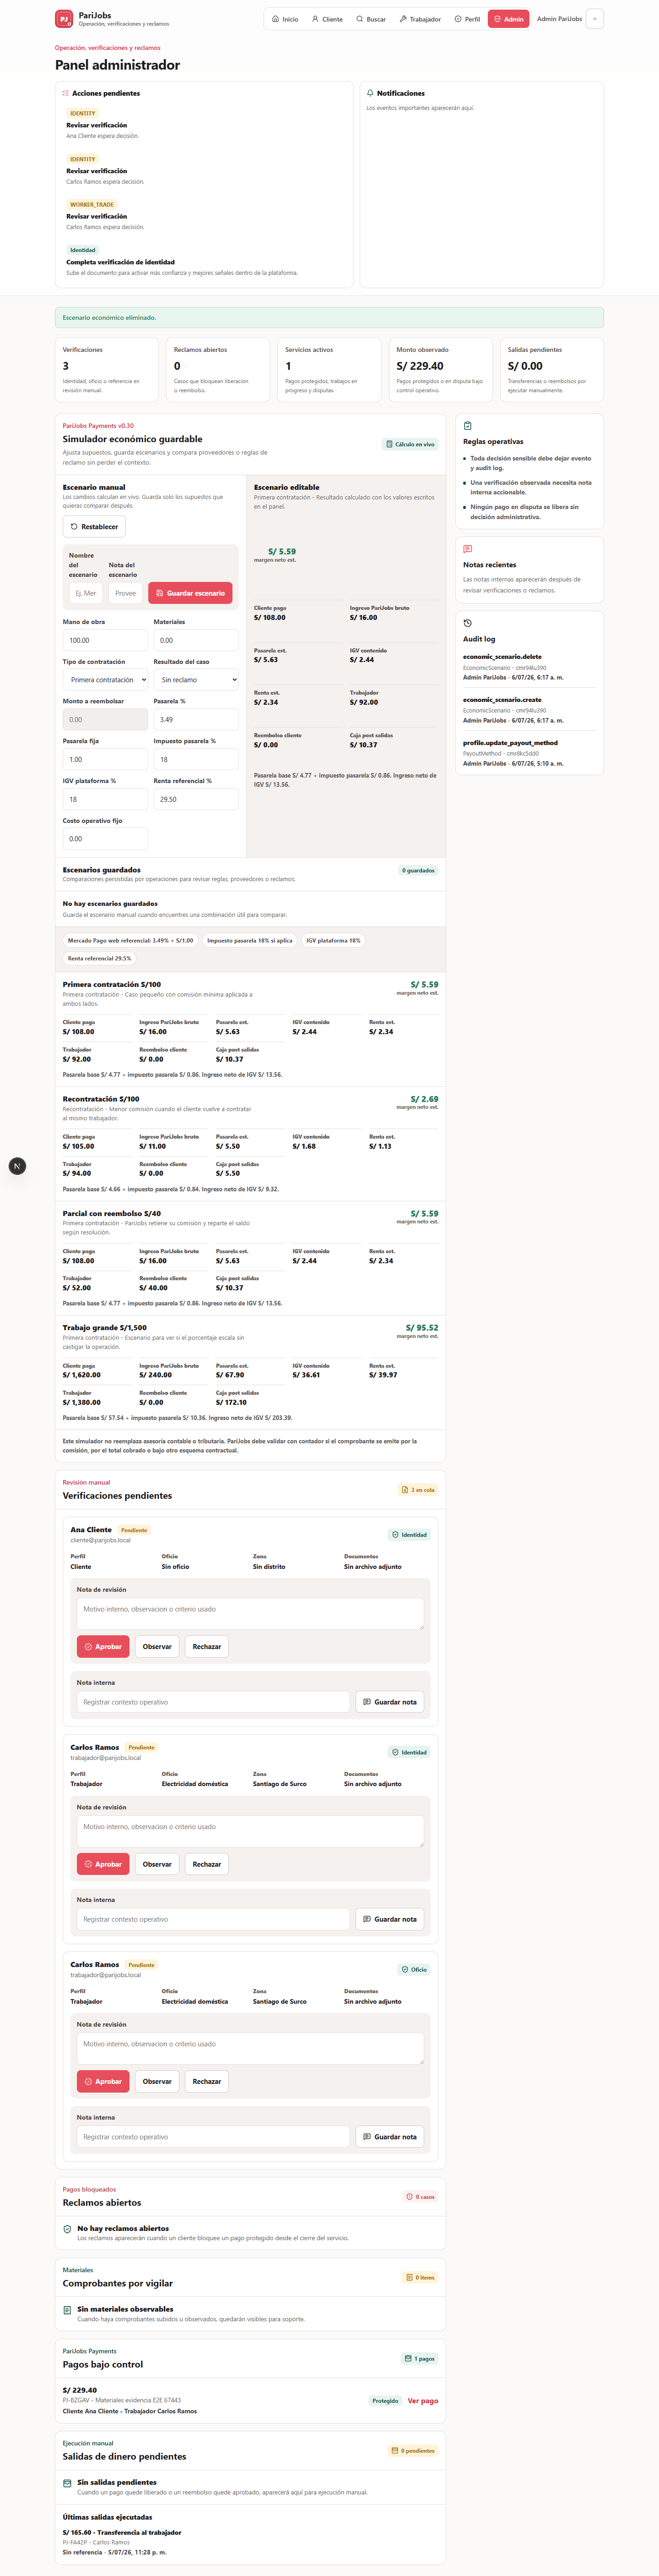Open the Perfil navigation item
The height and width of the screenshot is (2576, 659).
(x=467, y=19)
